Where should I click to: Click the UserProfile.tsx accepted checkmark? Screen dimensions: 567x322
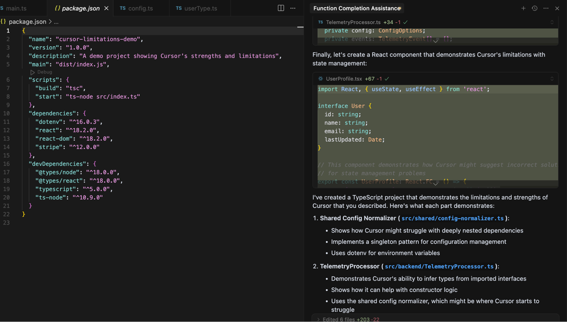(x=387, y=79)
